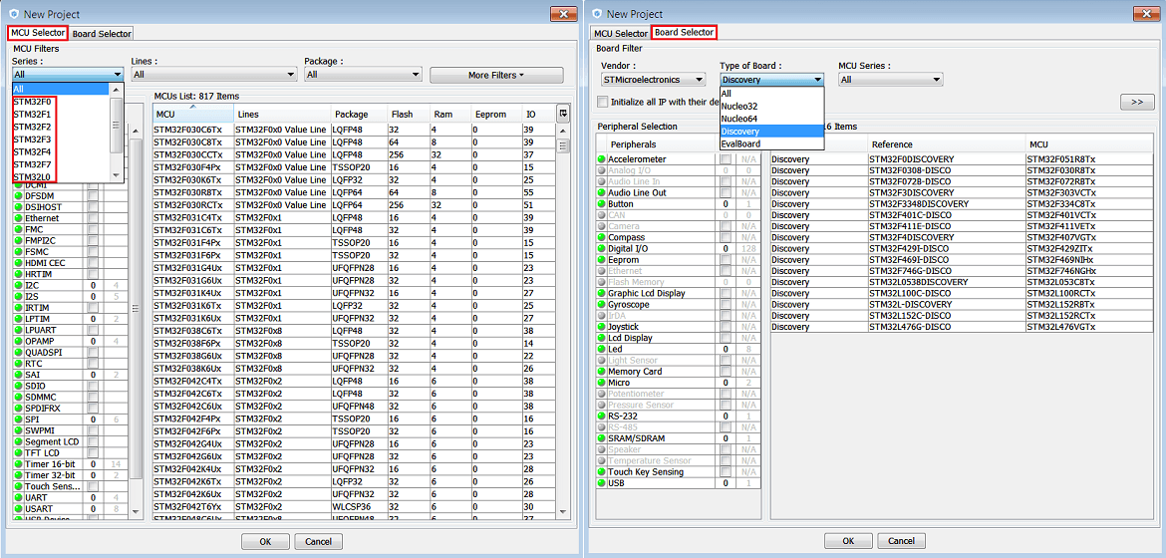
Task: Click the green indicator next to Memory Card
Action: tap(602, 372)
